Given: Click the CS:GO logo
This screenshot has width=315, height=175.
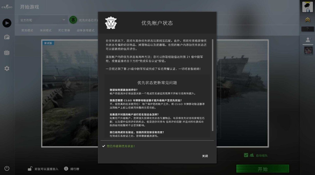Looking at the screenshot, I should 7,7.
